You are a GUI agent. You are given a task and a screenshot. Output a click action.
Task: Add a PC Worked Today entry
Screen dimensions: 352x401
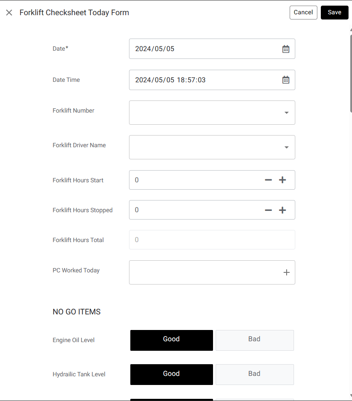(x=286, y=272)
